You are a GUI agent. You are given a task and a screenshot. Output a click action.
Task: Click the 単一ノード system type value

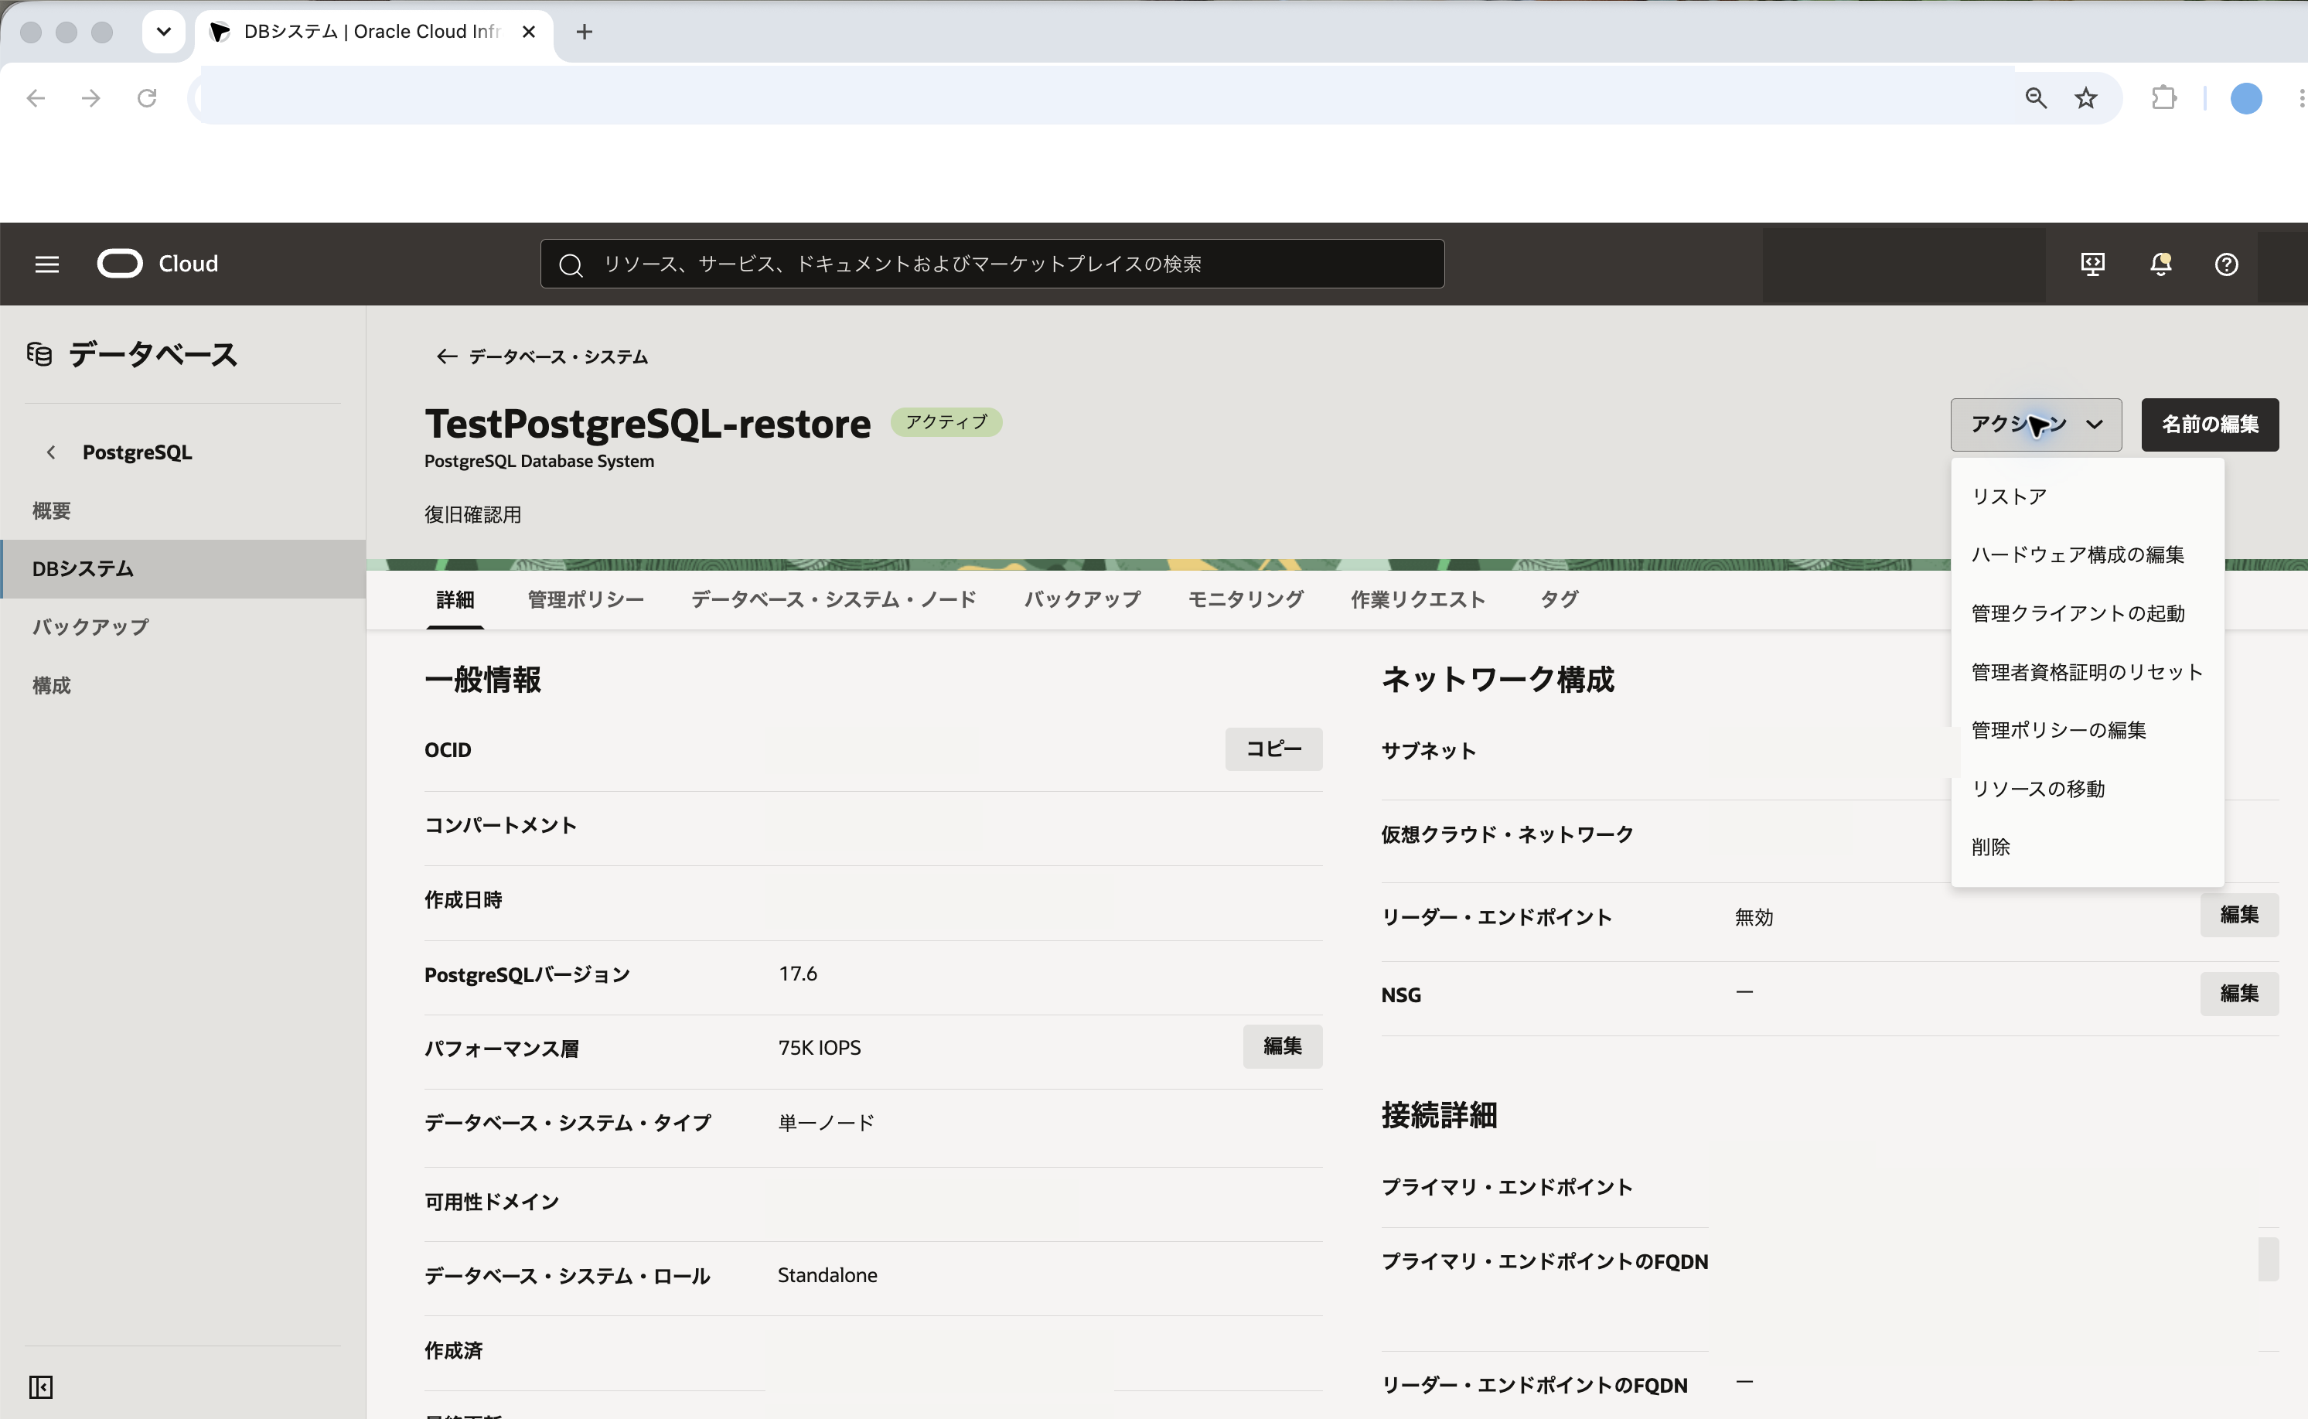tap(827, 1122)
